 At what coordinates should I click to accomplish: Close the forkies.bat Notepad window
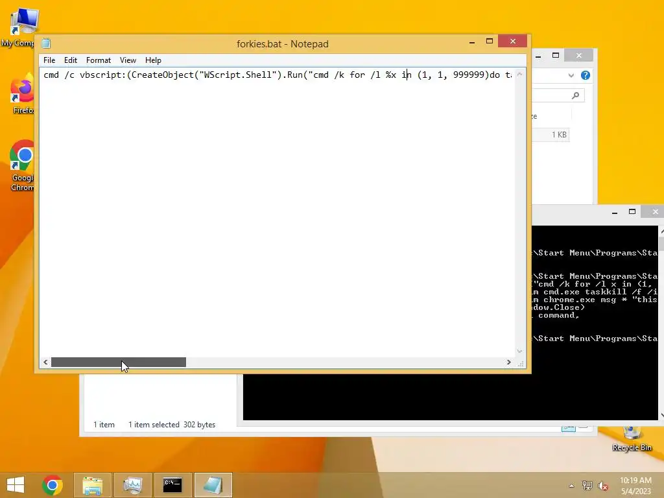pyautogui.click(x=512, y=41)
